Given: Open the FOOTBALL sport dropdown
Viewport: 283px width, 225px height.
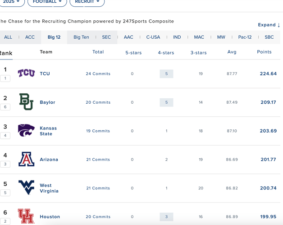Looking at the screenshot, I should point(47,2).
